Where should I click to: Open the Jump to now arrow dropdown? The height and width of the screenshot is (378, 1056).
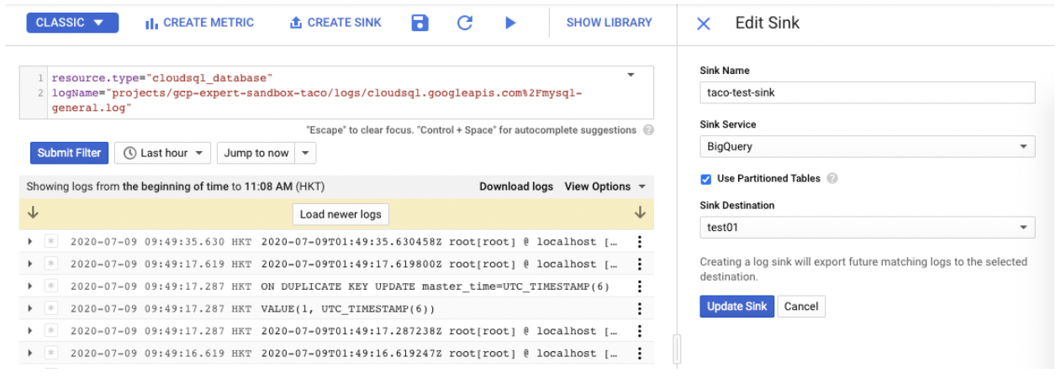pos(305,153)
